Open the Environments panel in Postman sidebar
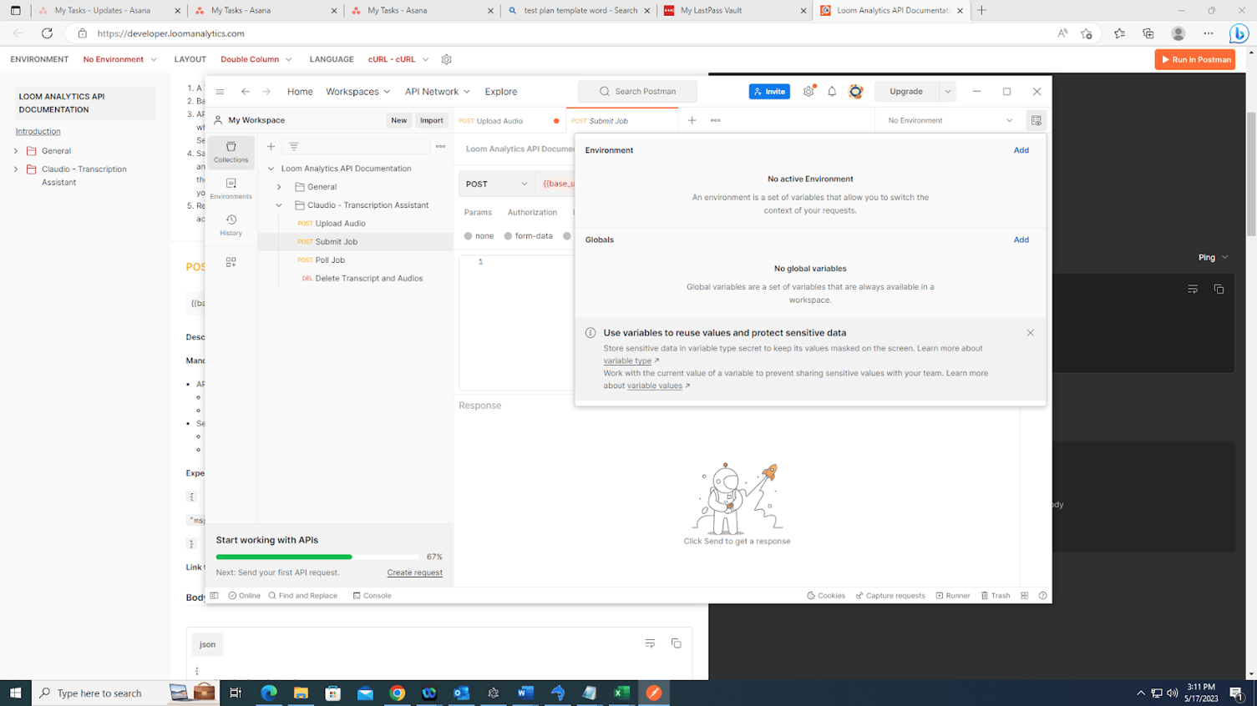The image size is (1257, 706). [231, 189]
